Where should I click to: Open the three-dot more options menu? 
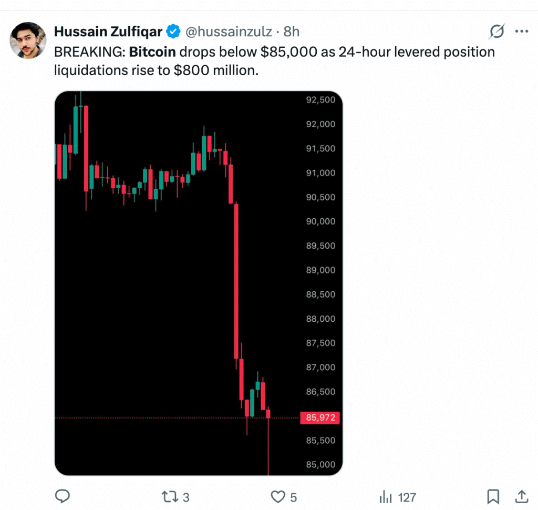[522, 31]
